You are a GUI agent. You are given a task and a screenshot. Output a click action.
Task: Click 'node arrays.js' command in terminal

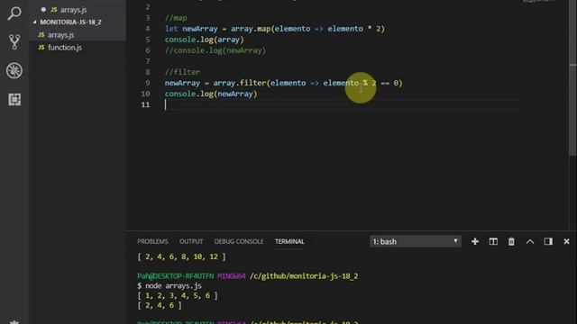[x=173, y=285]
